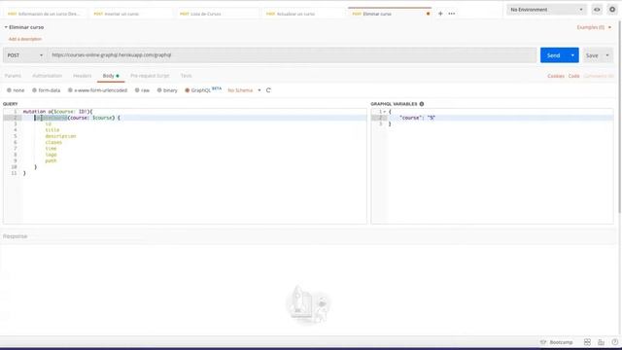Click the "course" variable line

click(417, 118)
